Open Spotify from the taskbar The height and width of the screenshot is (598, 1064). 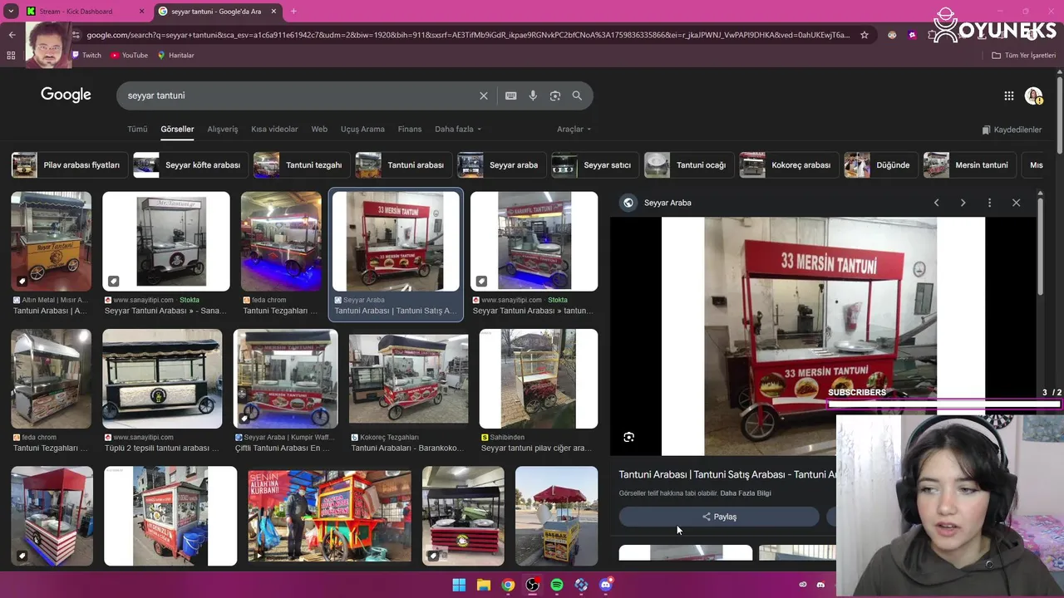click(x=557, y=585)
